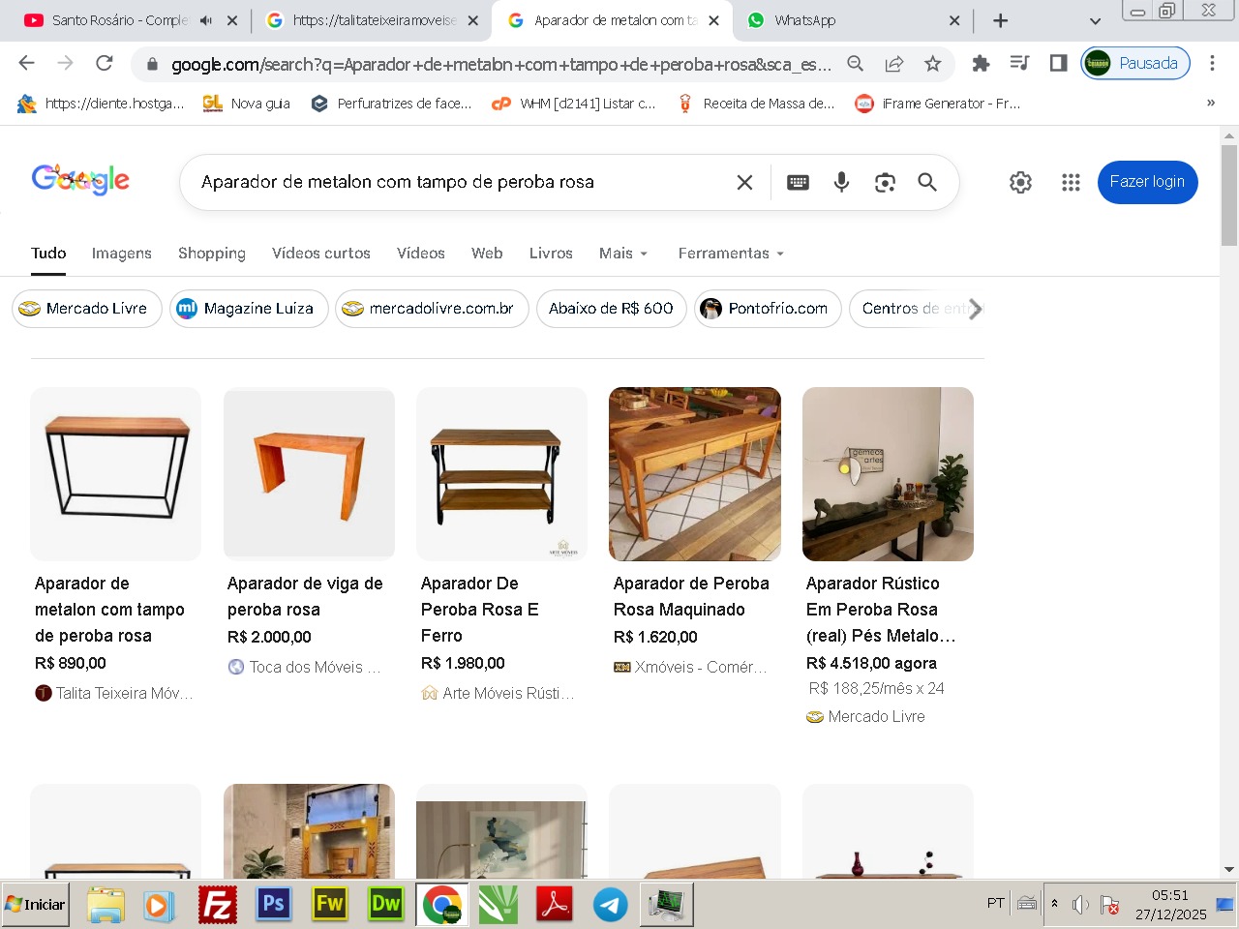This screenshot has height=929, width=1239.
Task: Open Chrome extensions puzzle icon
Action: [981, 64]
